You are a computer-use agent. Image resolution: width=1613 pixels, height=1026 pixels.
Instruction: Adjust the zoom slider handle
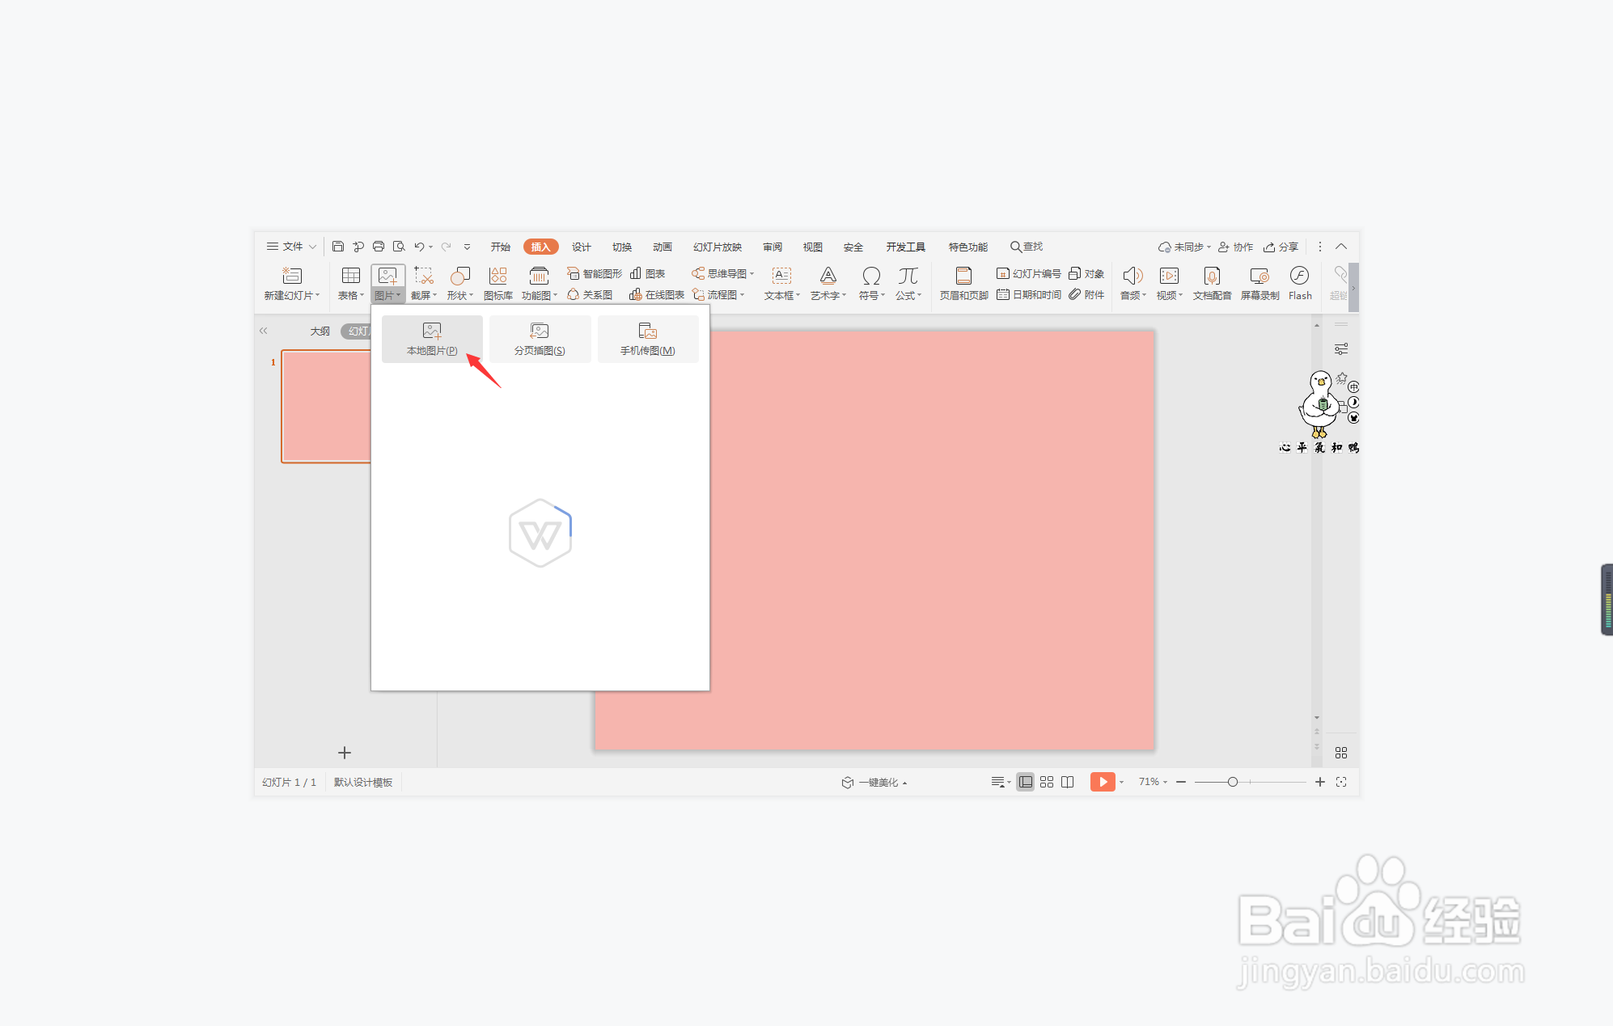(1233, 782)
